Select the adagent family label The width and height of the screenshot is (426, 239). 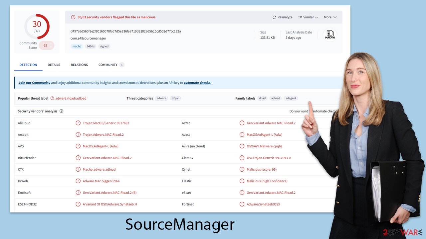(291, 98)
